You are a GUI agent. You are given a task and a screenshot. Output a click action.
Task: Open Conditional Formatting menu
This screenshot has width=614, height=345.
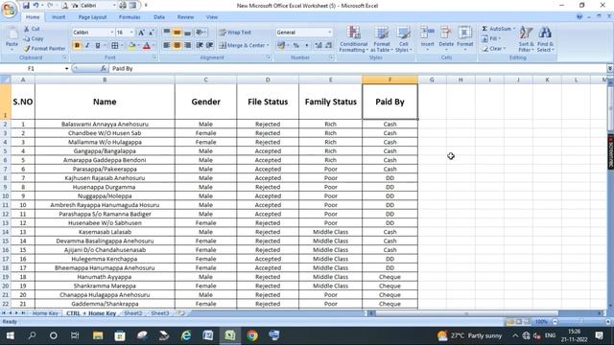coord(353,38)
